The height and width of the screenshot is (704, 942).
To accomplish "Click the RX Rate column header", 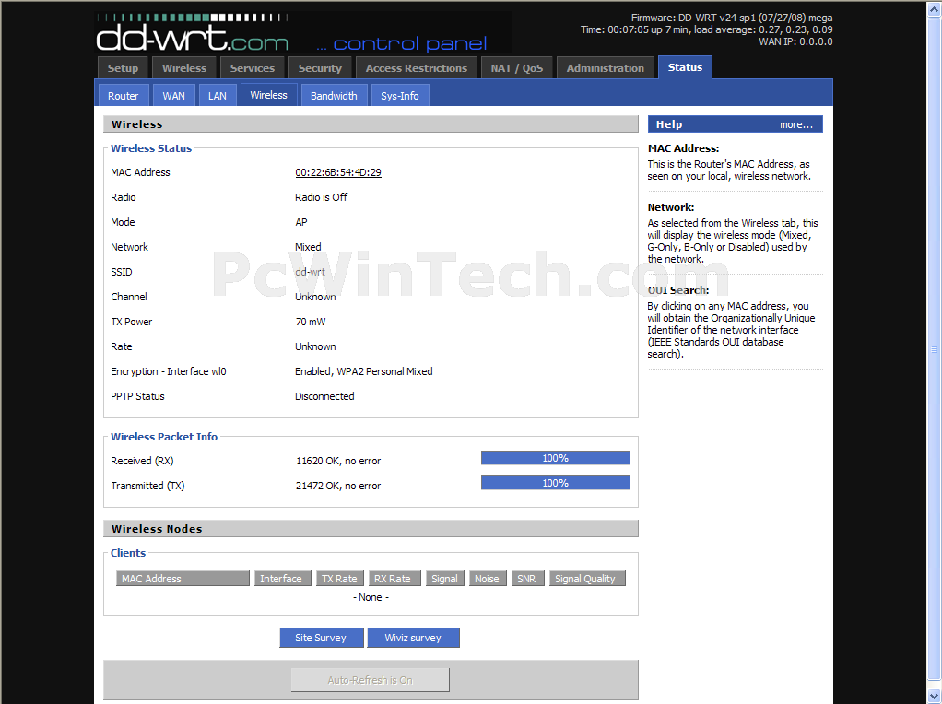I will point(394,579).
